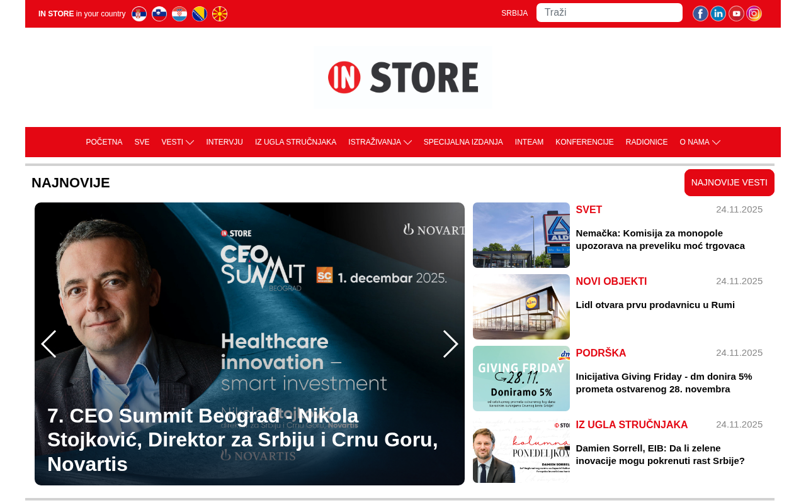Click the IN STORE logo
Image resolution: width=806 pixels, height=503 pixels.
[403, 77]
